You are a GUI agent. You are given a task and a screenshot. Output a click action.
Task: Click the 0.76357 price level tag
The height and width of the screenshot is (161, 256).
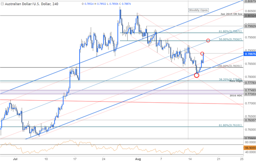click(x=250, y=120)
